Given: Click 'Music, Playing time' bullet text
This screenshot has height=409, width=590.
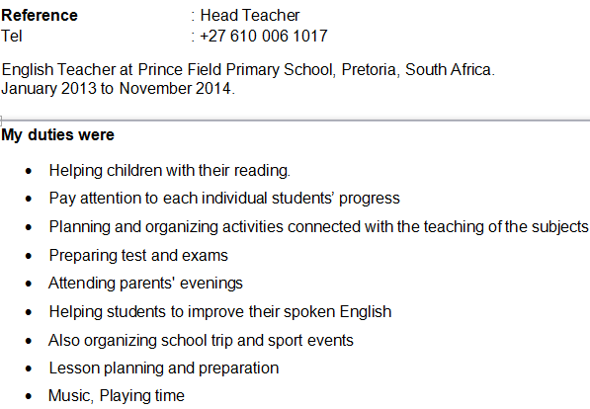Looking at the screenshot, I should tap(117, 396).
